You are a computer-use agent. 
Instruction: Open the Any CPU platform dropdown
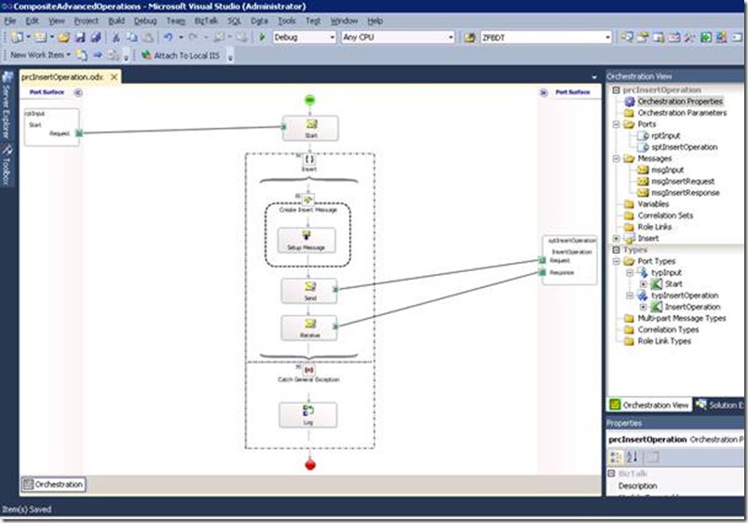451,37
